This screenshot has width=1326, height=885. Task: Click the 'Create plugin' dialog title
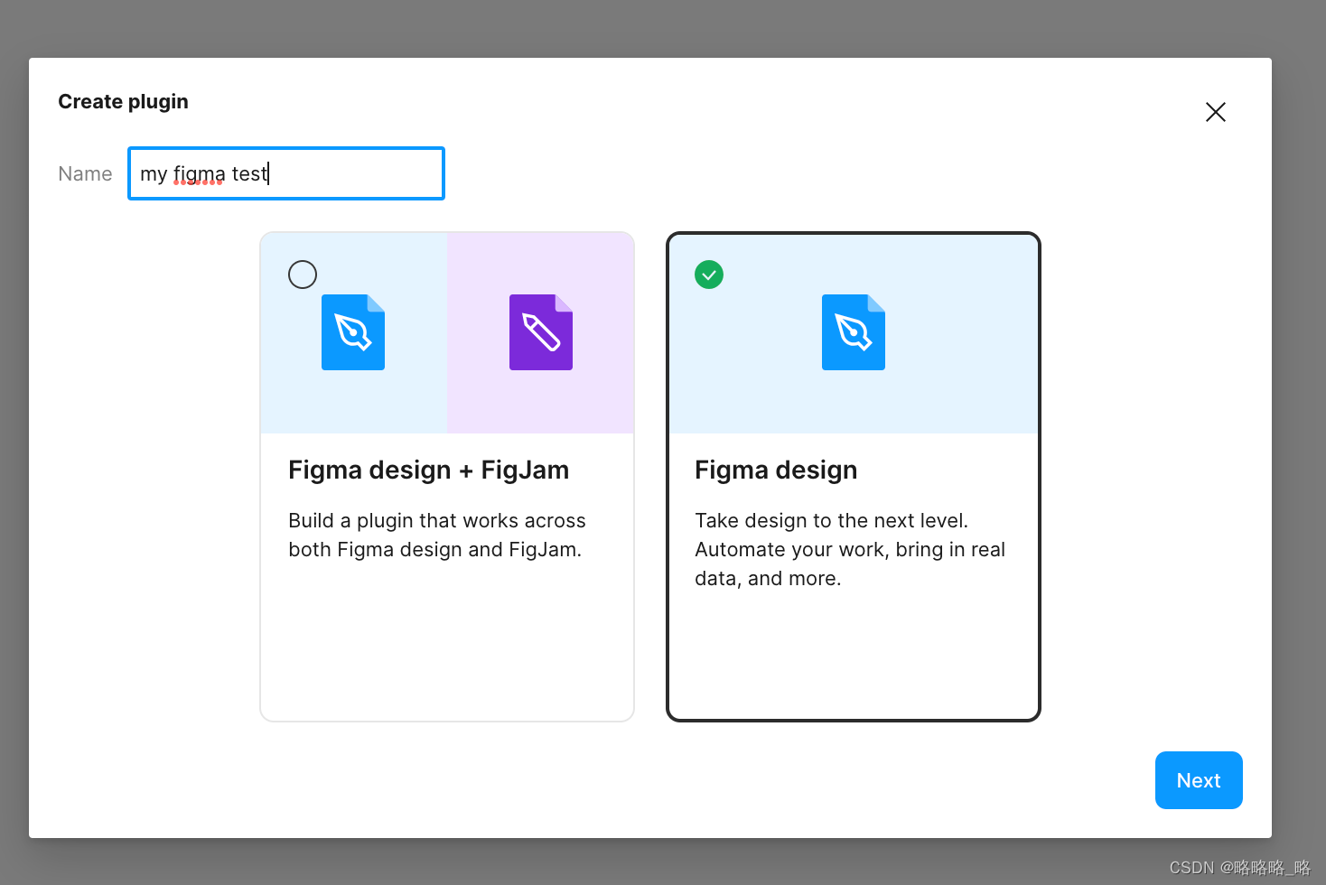pyautogui.click(x=124, y=102)
